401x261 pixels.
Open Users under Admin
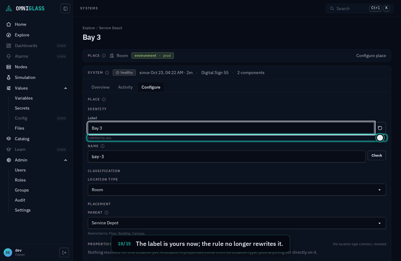pos(20,170)
